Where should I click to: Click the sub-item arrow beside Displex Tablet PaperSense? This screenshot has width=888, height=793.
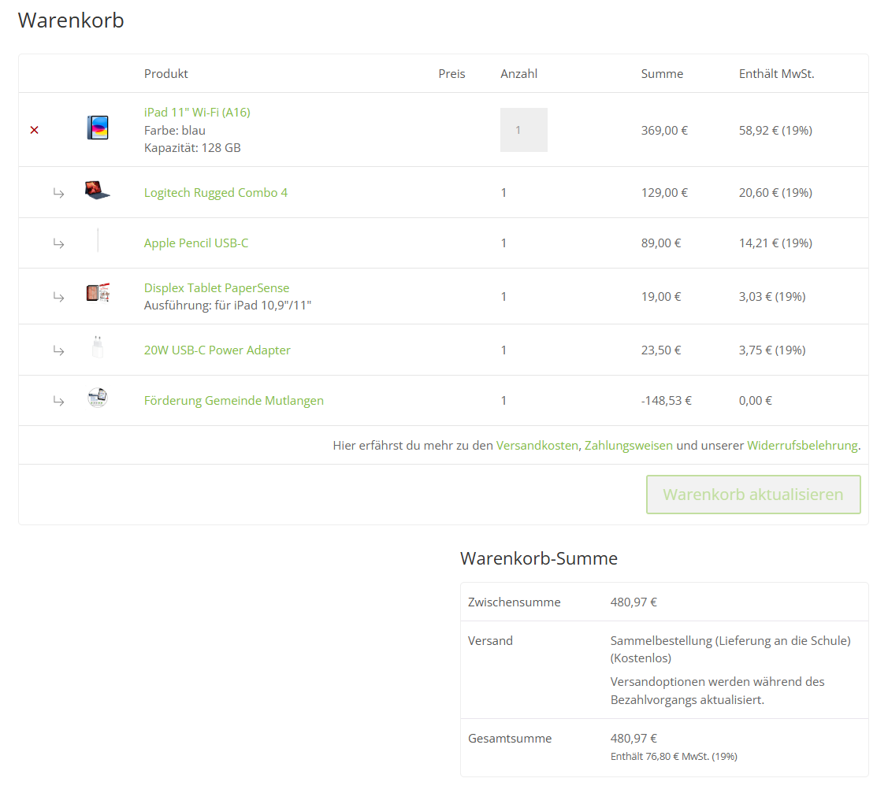[59, 297]
